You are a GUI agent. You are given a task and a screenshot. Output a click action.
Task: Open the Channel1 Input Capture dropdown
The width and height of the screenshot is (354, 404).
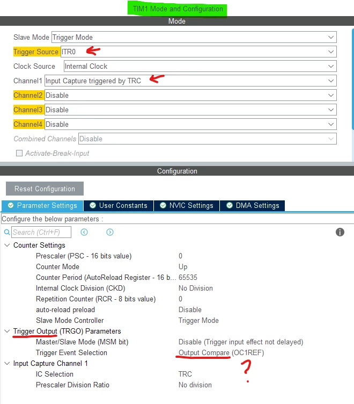coord(190,81)
